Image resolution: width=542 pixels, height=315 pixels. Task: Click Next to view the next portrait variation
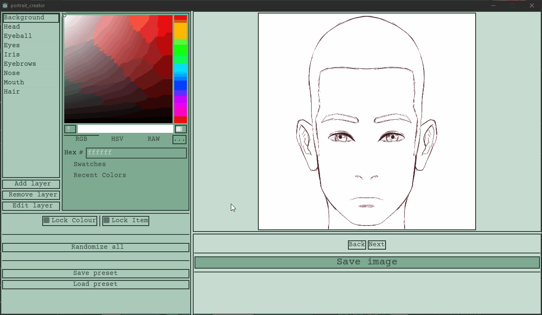(x=376, y=245)
